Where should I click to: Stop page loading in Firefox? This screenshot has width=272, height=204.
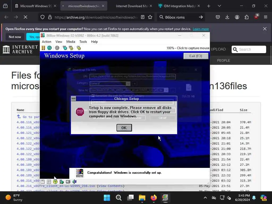[25, 17]
